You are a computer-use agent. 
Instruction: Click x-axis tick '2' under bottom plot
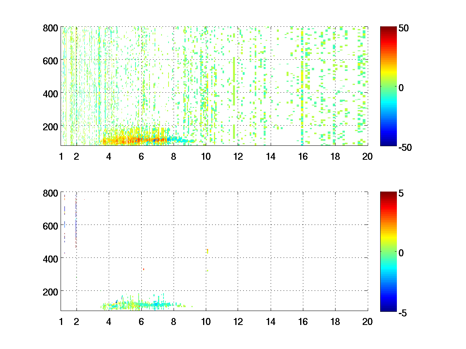(77, 321)
